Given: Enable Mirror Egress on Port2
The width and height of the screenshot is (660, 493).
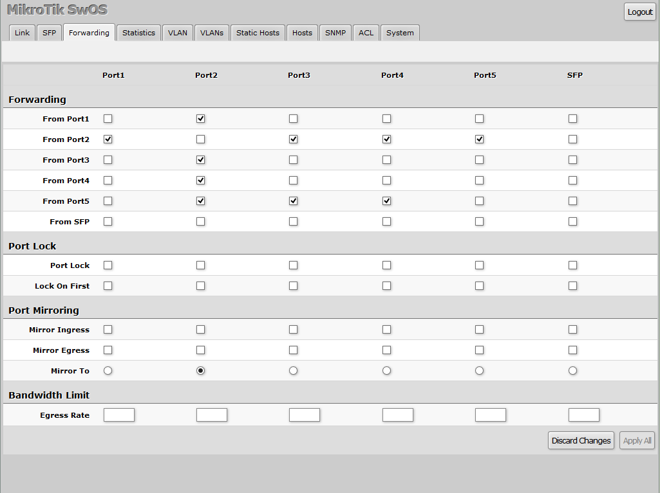Looking at the screenshot, I should click(201, 350).
